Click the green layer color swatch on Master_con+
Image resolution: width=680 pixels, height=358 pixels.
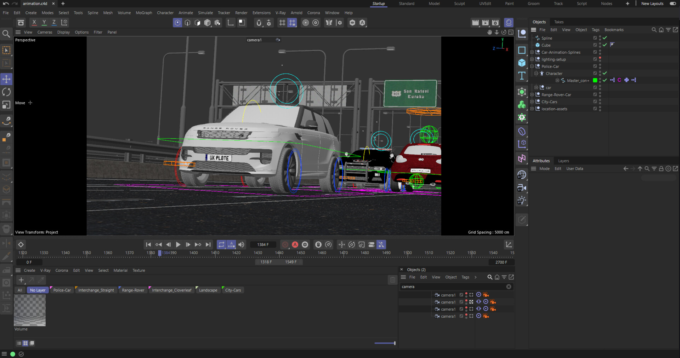tap(595, 80)
